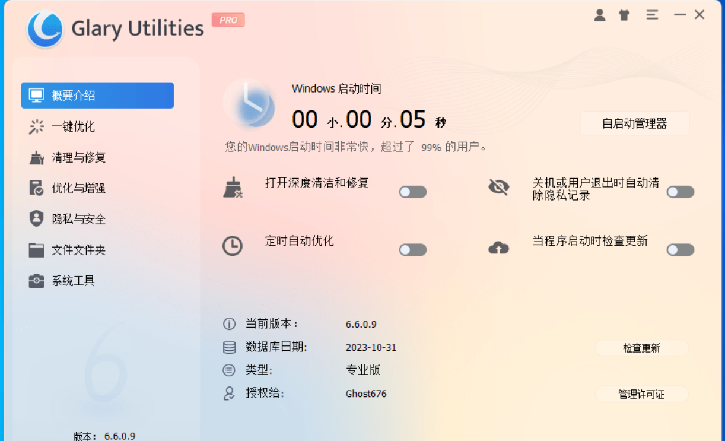Viewport: 725px width, 441px height.
Task: Toggle 关机或用户退出时自动清除隐私记录 switch
Action: click(681, 192)
